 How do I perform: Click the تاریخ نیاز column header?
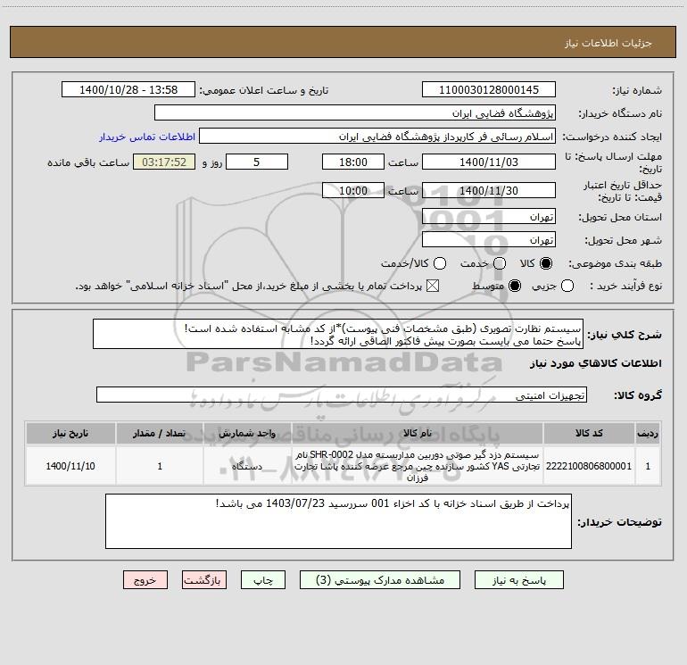tap(70, 433)
